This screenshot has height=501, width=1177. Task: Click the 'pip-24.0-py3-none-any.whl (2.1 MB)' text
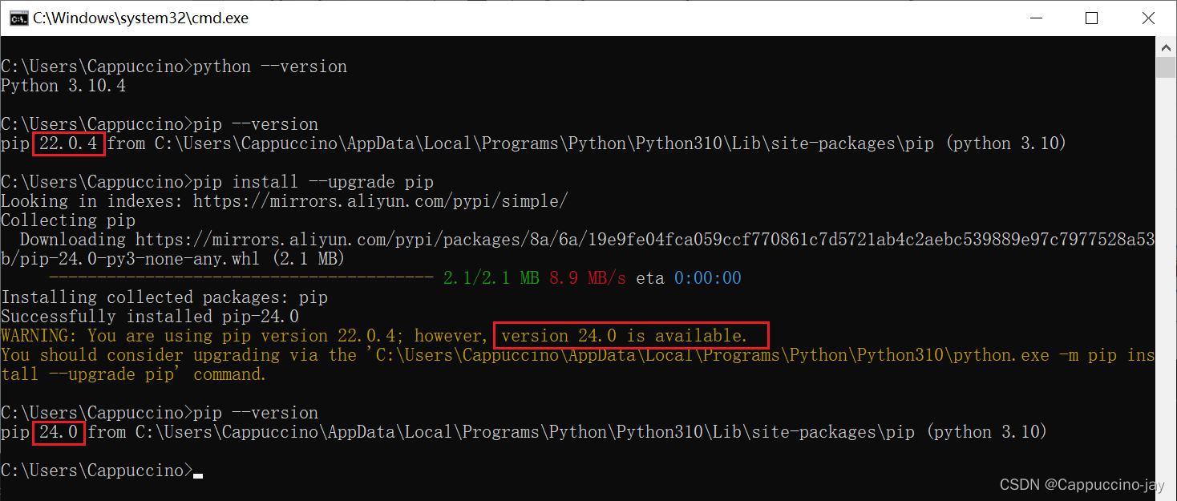pyautogui.click(x=184, y=259)
